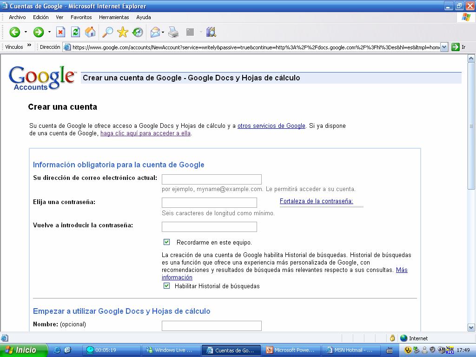476x357 pixels.
Task: Click the current email address field
Action: pos(212,179)
